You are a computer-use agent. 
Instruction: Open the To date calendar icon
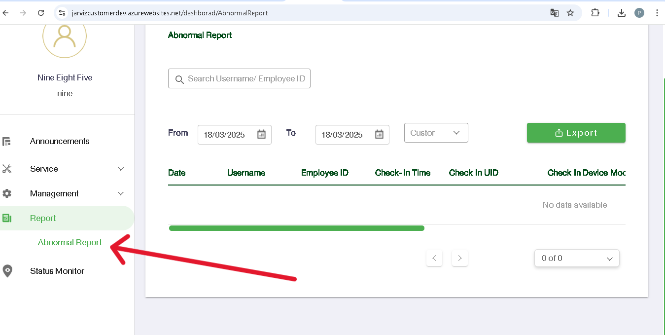click(379, 135)
